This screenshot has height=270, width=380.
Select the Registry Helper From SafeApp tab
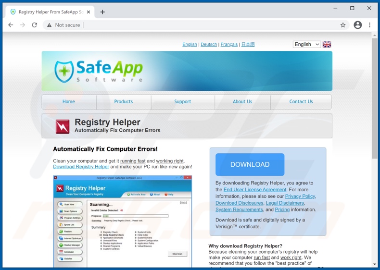coord(50,12)
